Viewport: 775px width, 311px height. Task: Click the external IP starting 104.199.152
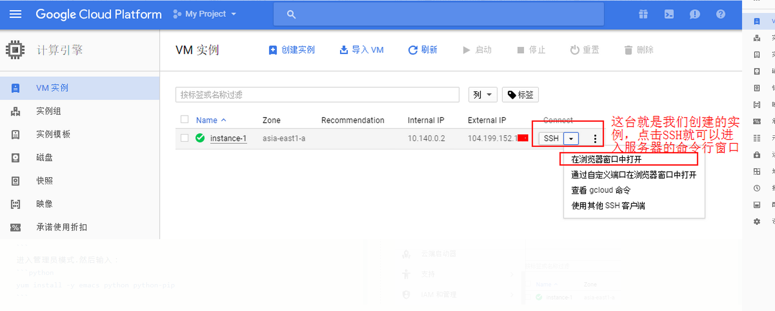click(493, 138)
